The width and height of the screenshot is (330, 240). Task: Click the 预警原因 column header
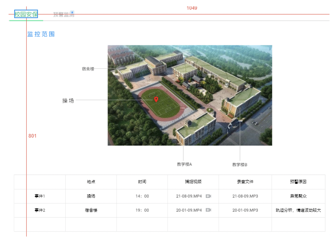click(298, 182)
